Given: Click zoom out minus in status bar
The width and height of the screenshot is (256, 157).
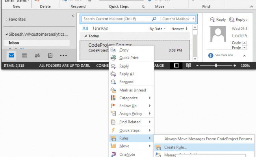Looking at the screenshot, I should tap(197, 66).
